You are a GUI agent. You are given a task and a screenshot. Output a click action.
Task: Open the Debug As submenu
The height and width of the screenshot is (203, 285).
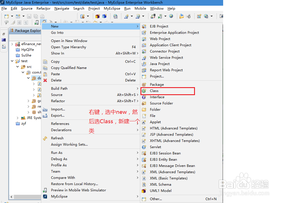[x=91, y=159]
